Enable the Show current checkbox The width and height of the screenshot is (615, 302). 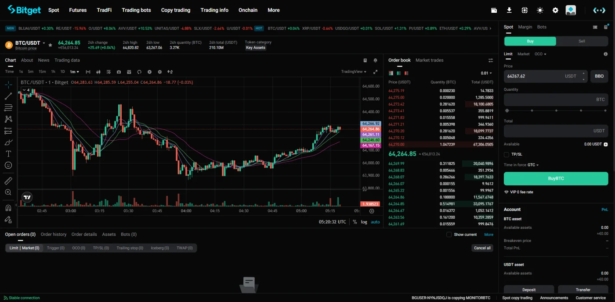449,234
